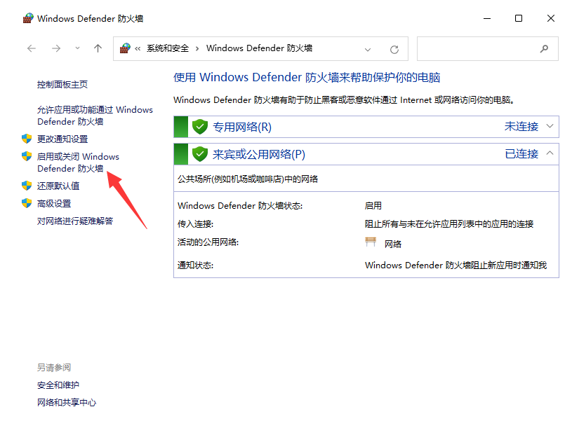Open the address bar history dropdown
The width and height of the screenshot is (572, 421).
[x=368, y=49]
